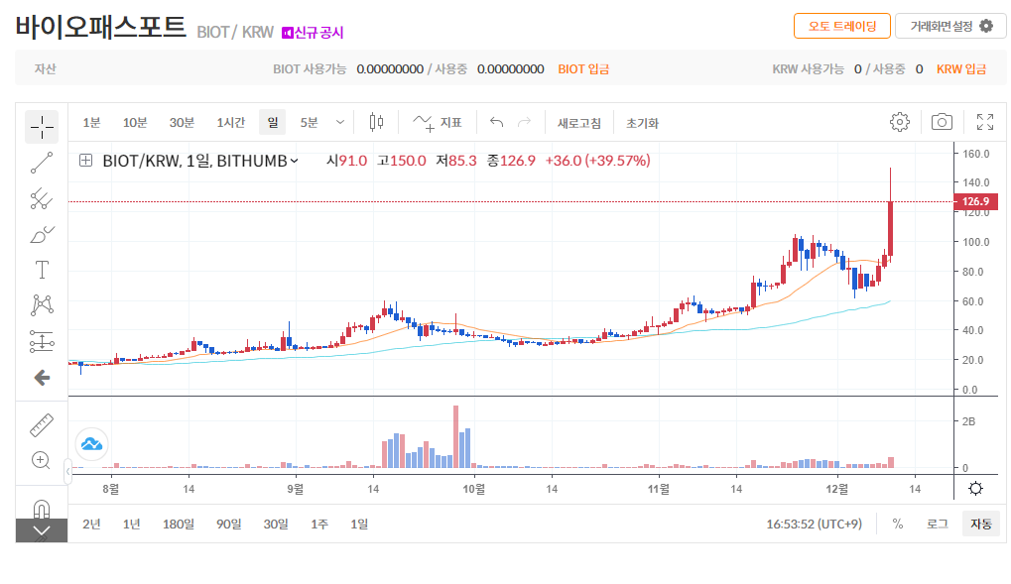
Task: Open the 16:53:52 (UTC+9) timezone menu
Action: click(x=814, y=525)
